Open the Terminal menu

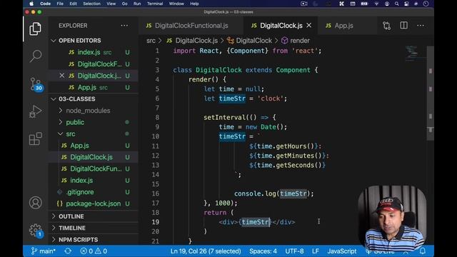[x=155, y=4]
